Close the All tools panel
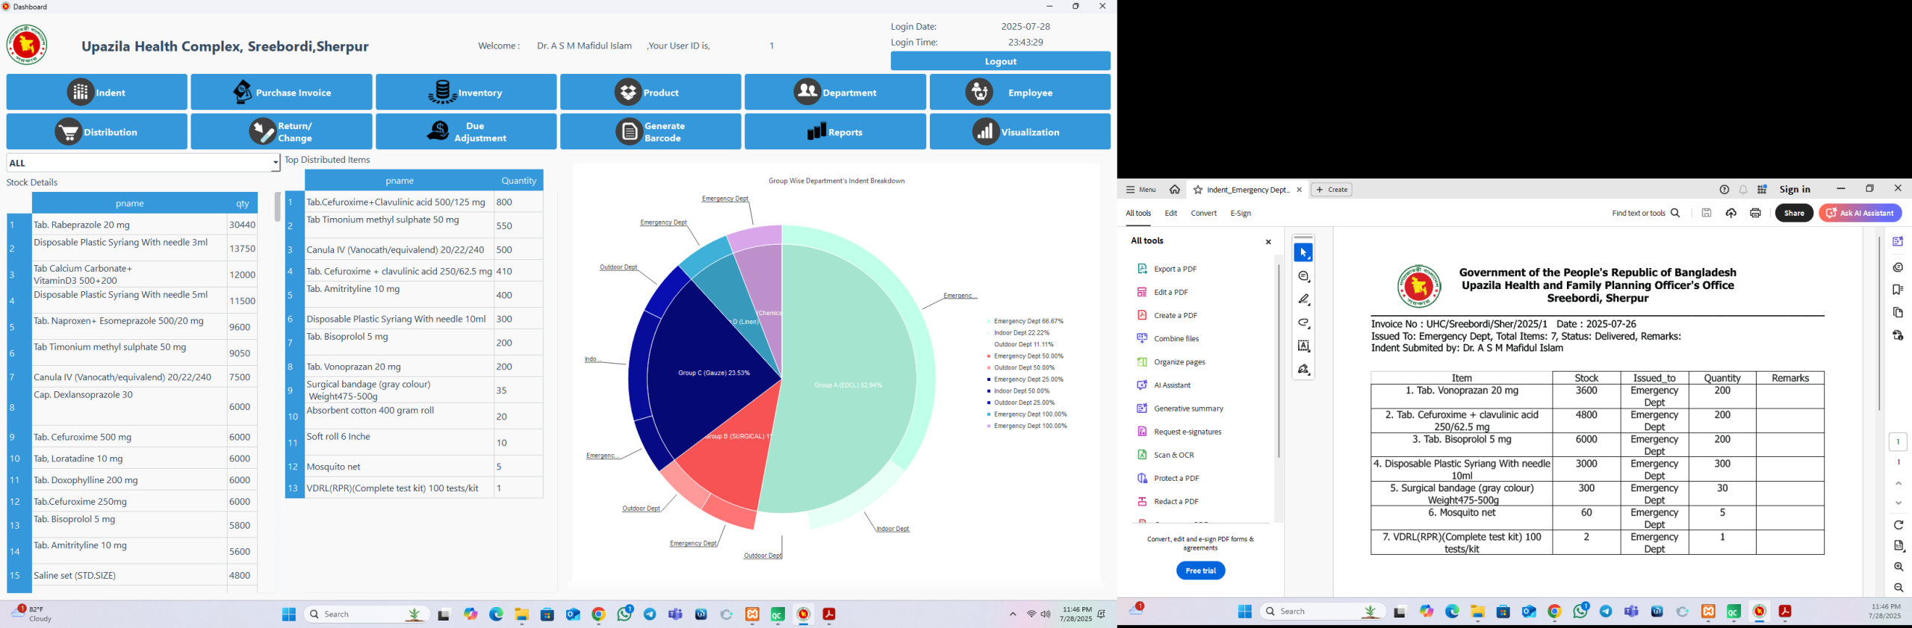The height and width of the screenshot is (628, 1912). (1267, 242)
